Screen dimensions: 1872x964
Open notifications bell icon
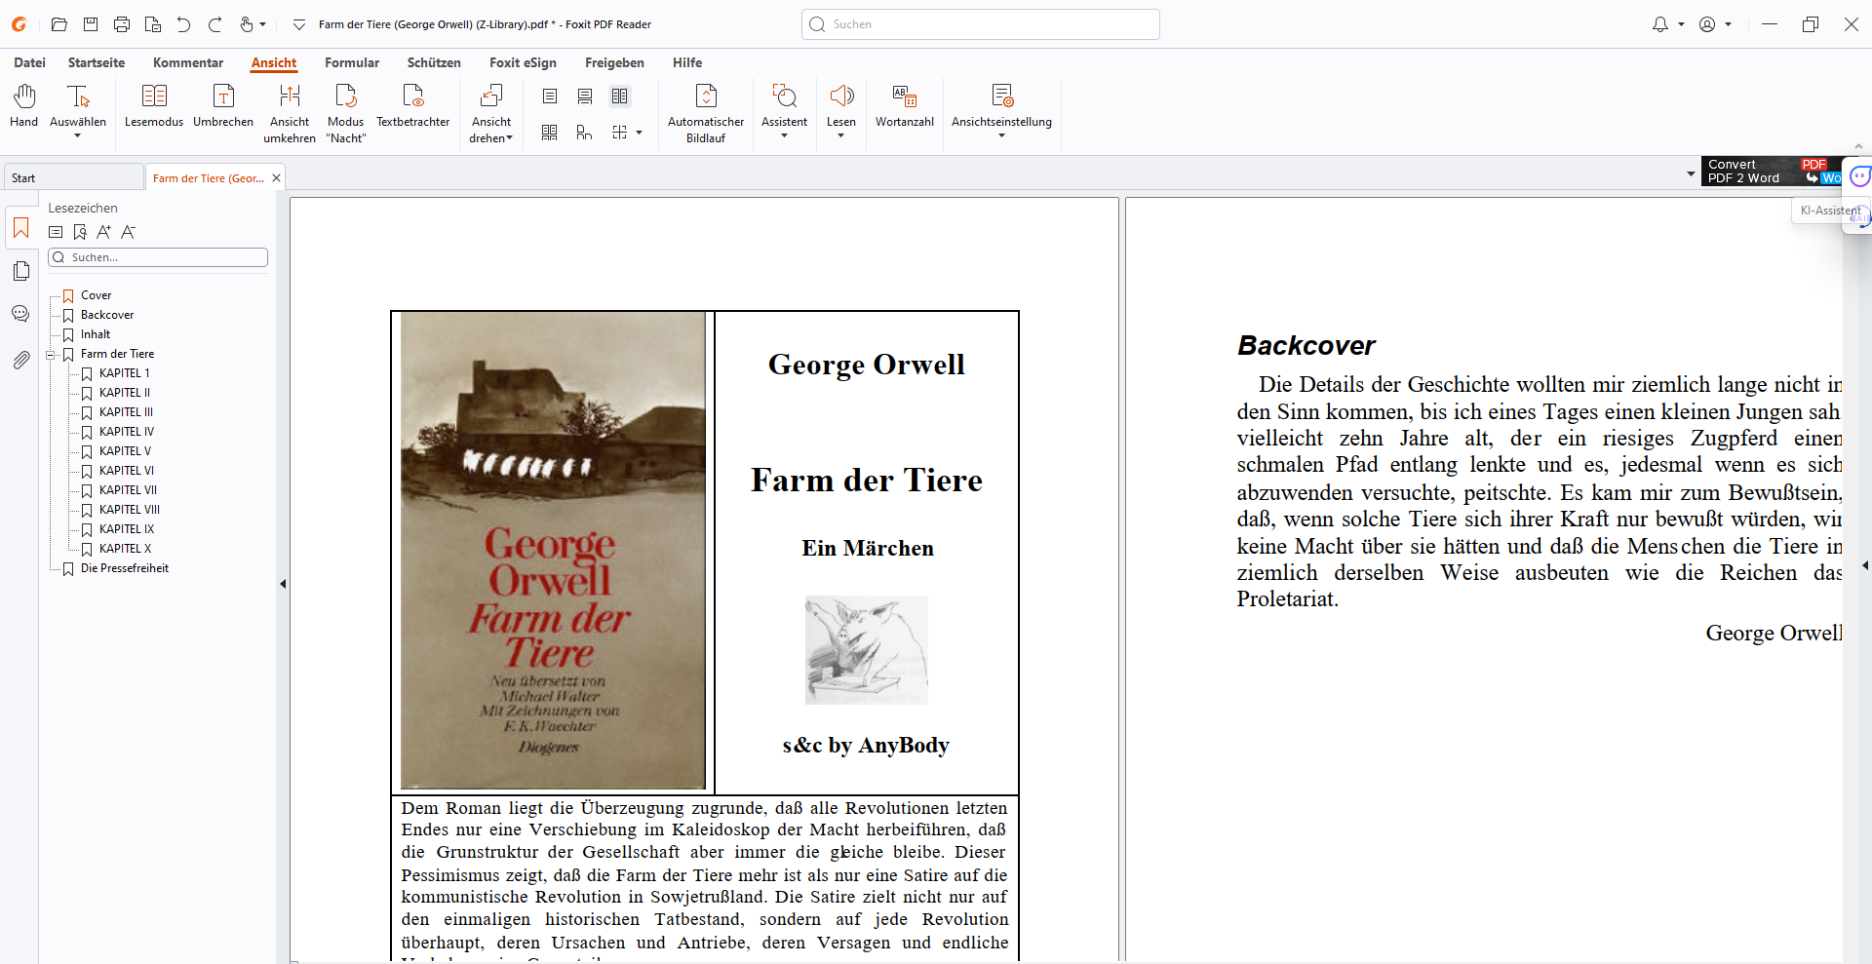click(x=1660, y=24)
